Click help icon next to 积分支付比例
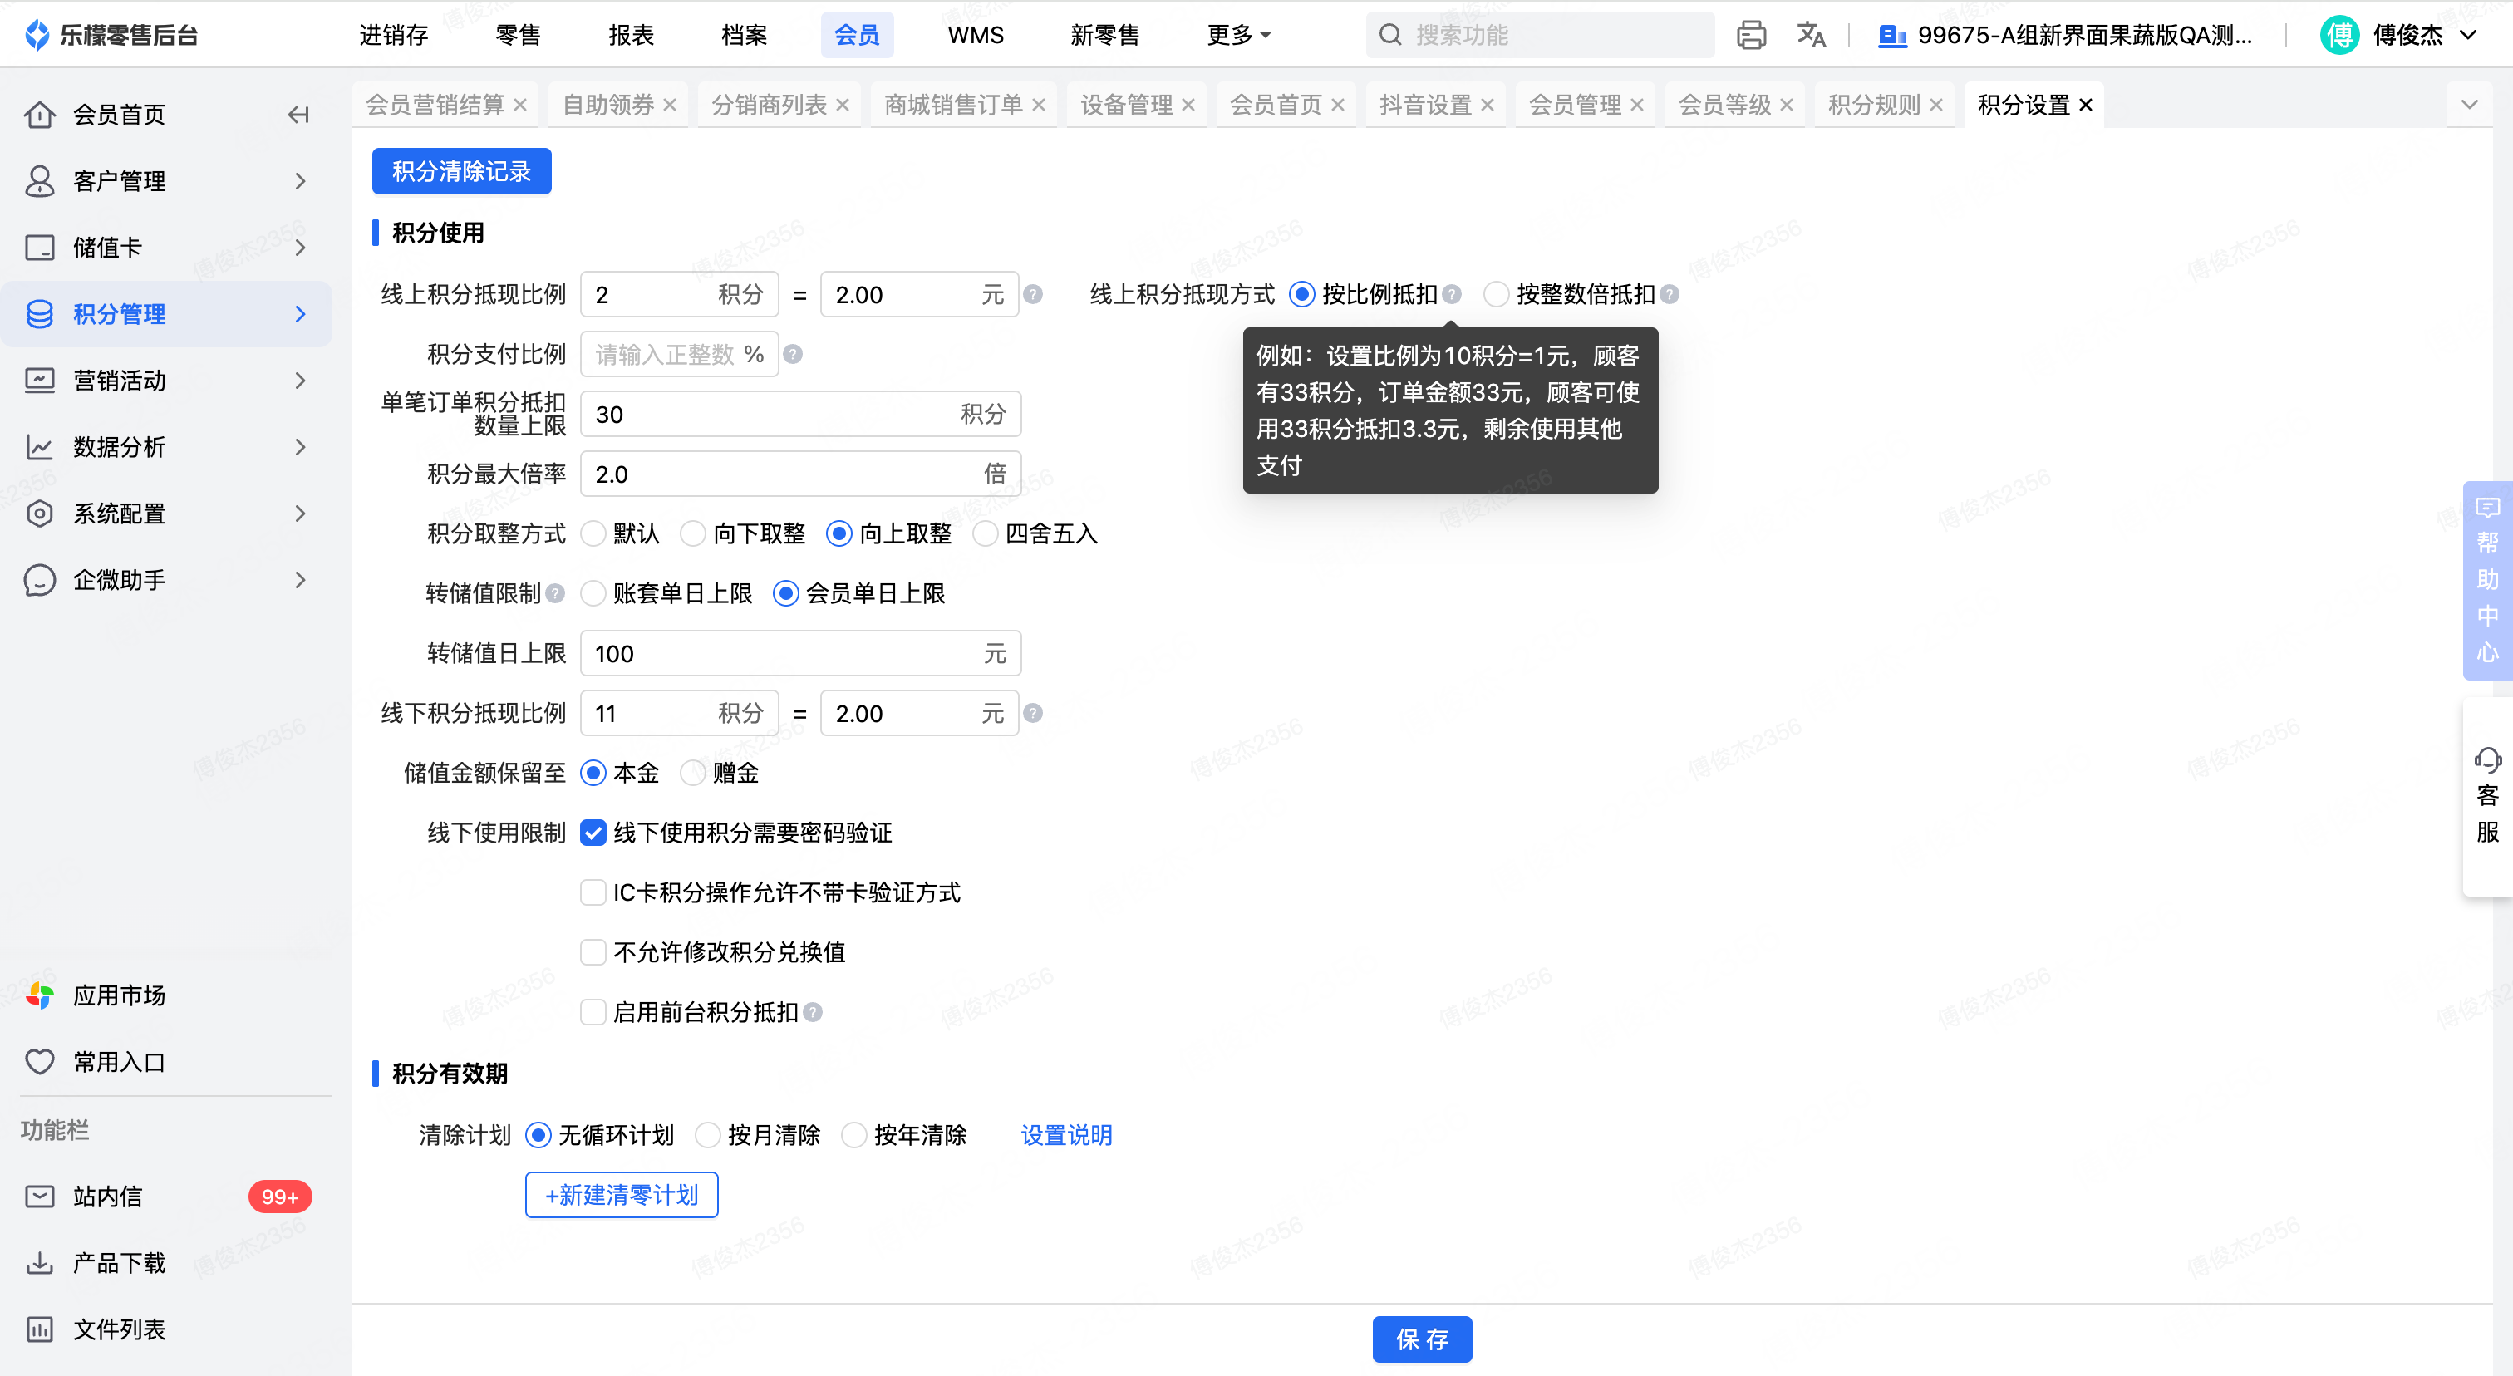Image resolution: width=2513 pixels, height=1376 pixels. (x=793, y=354)
